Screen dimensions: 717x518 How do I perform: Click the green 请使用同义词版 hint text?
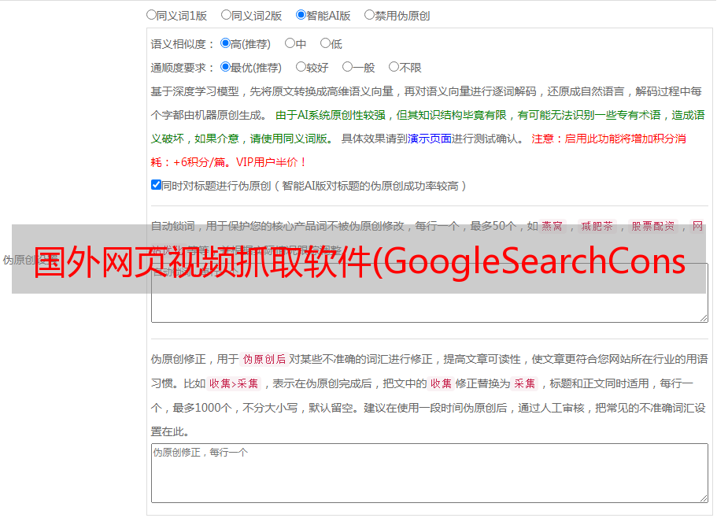(x=292, y=139)
